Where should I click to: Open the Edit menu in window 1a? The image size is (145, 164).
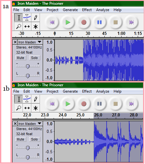pos(27,10)
